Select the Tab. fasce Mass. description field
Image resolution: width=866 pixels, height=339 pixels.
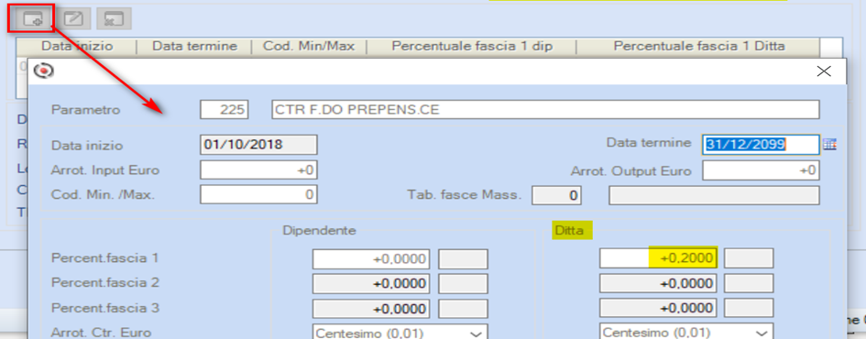click(714, 195)
